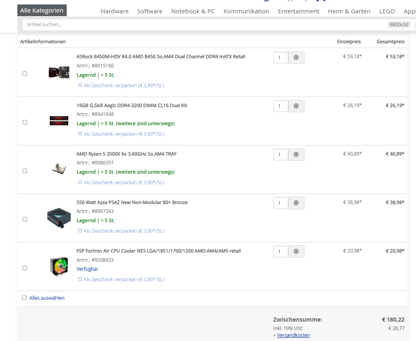Remove the Azza 550 Watt power supply
Screen dimensions: 416x341
pos(296,203)
